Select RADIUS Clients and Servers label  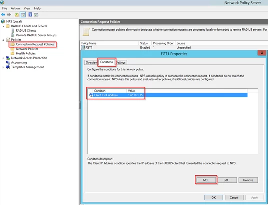click(x=29, y=26)
